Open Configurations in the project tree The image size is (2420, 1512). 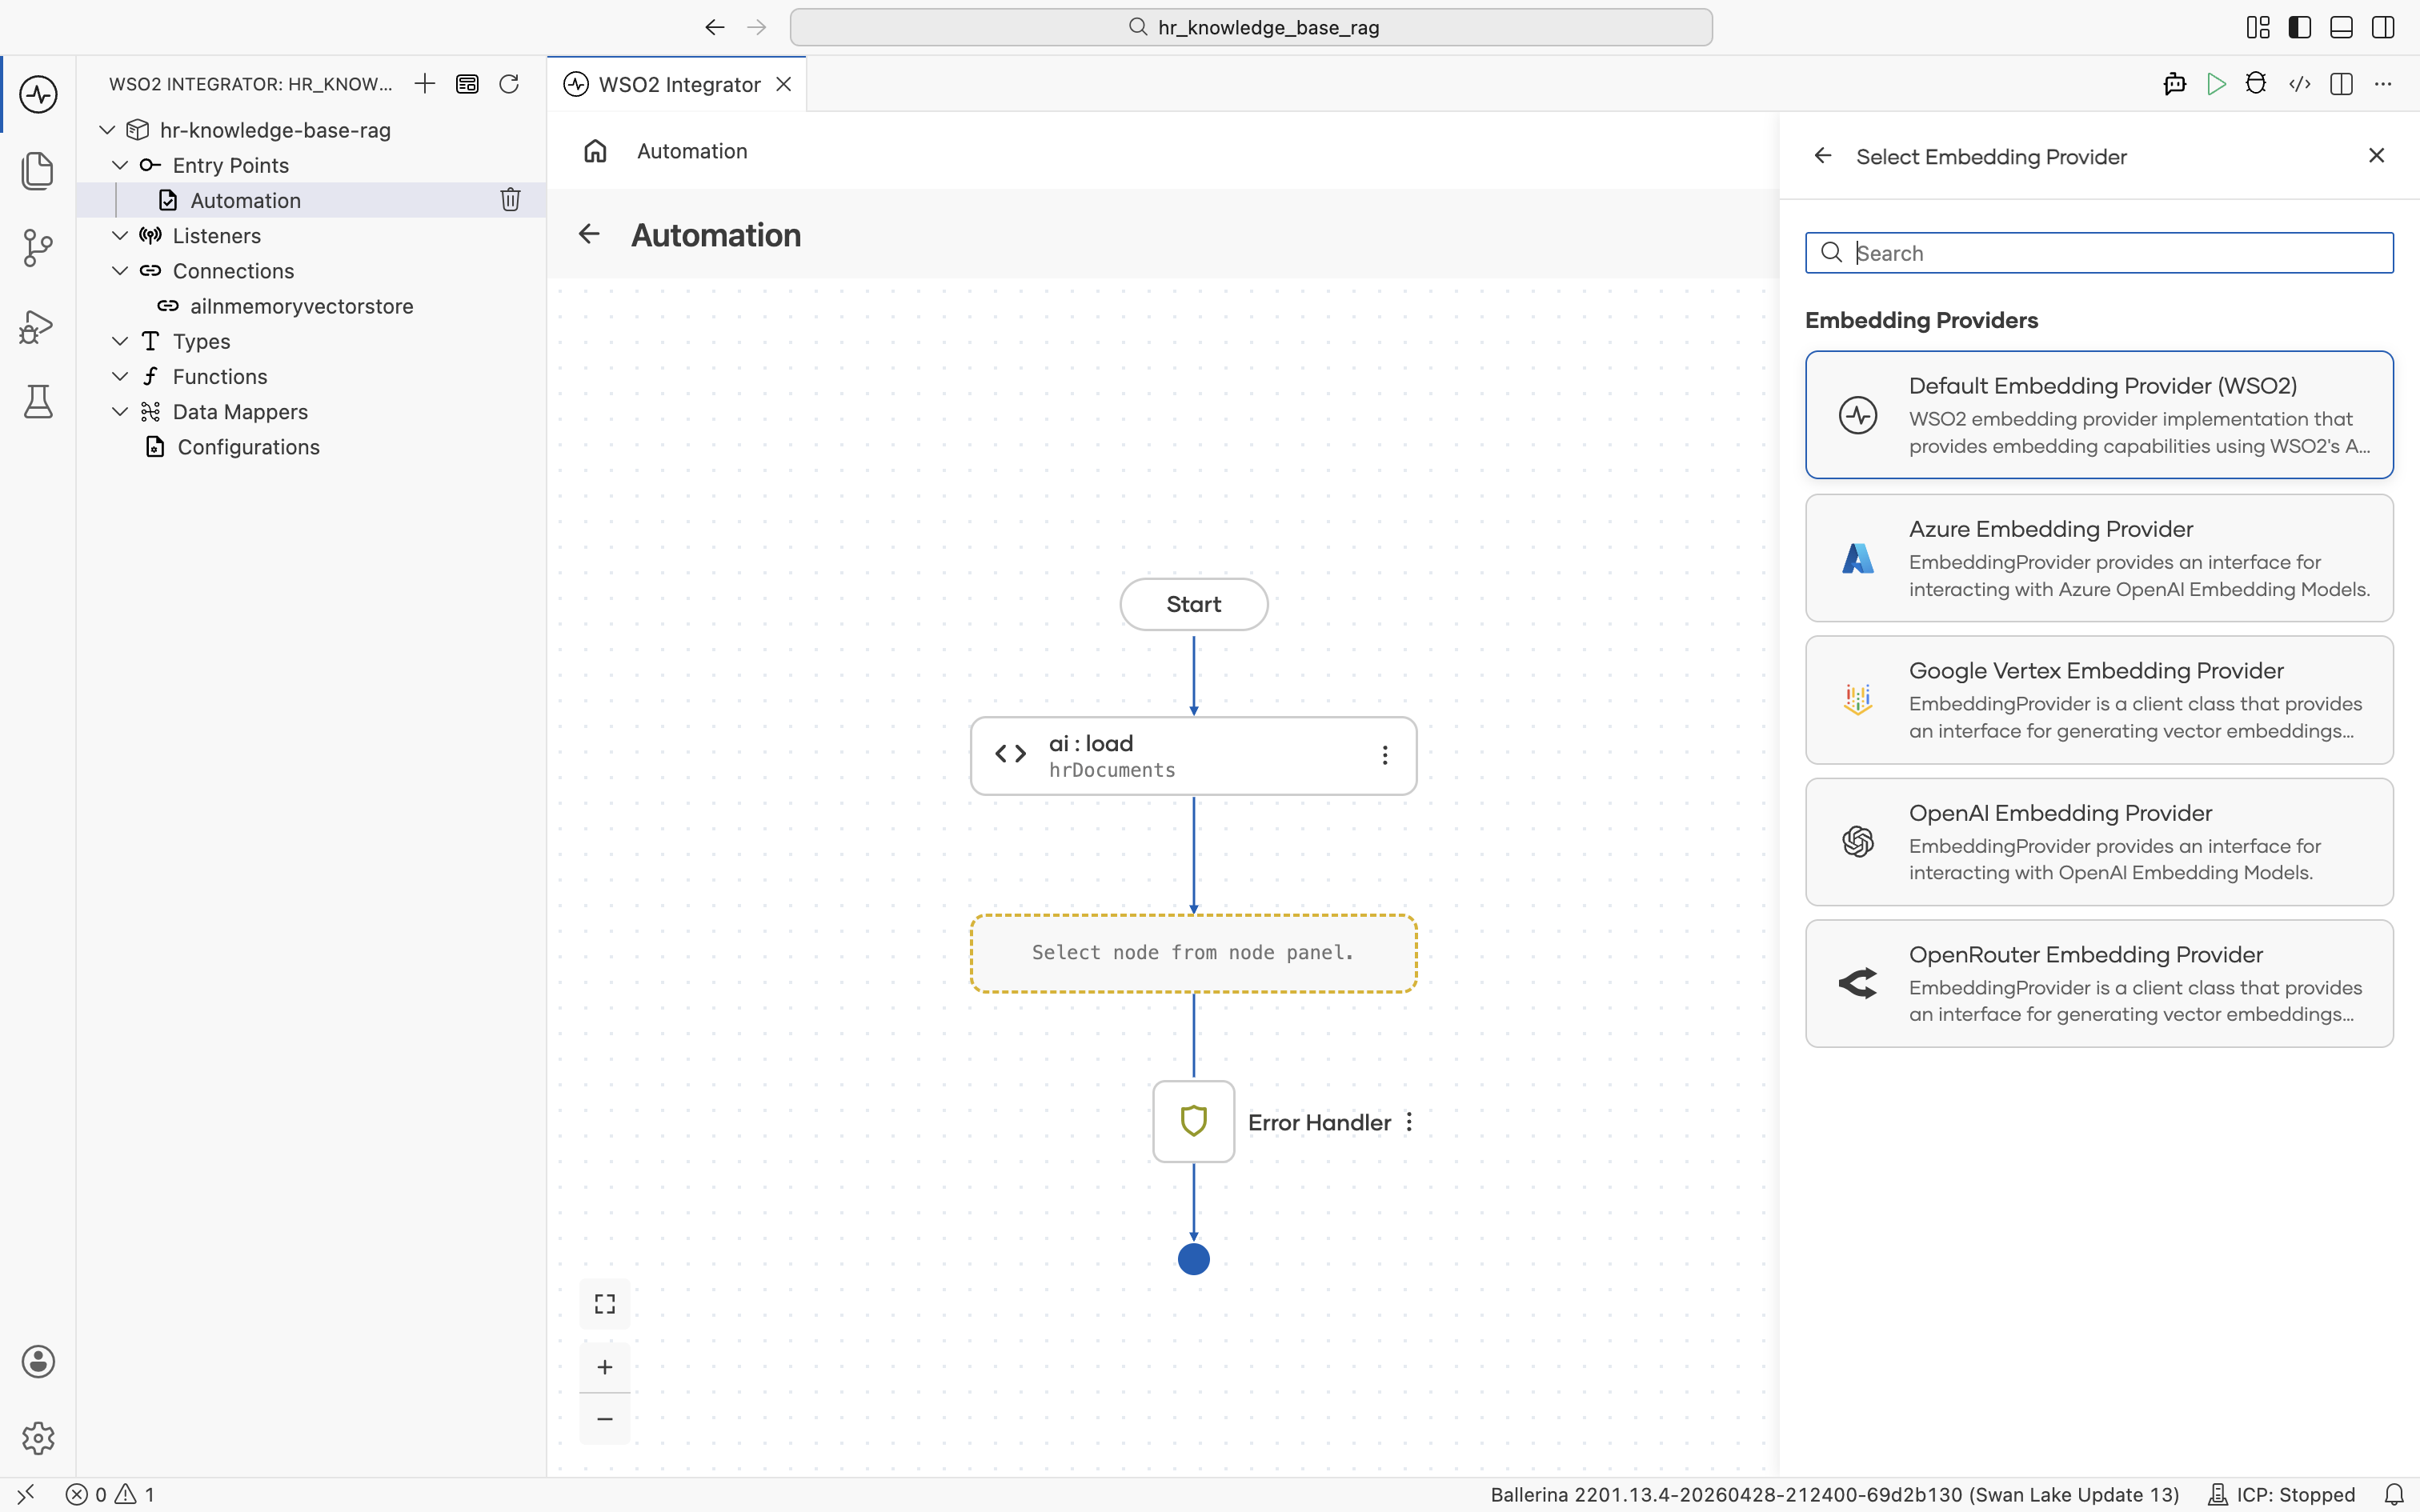pyautogui.click(x=311, y=447)
